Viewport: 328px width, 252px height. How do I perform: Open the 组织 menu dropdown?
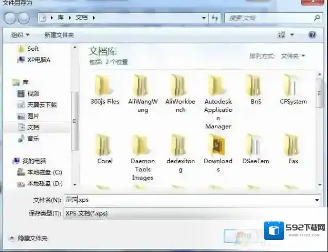click(21, 35)
